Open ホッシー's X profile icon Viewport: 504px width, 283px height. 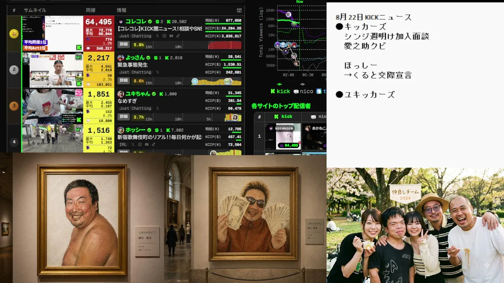pyautogui.click(x=133, y=145)
